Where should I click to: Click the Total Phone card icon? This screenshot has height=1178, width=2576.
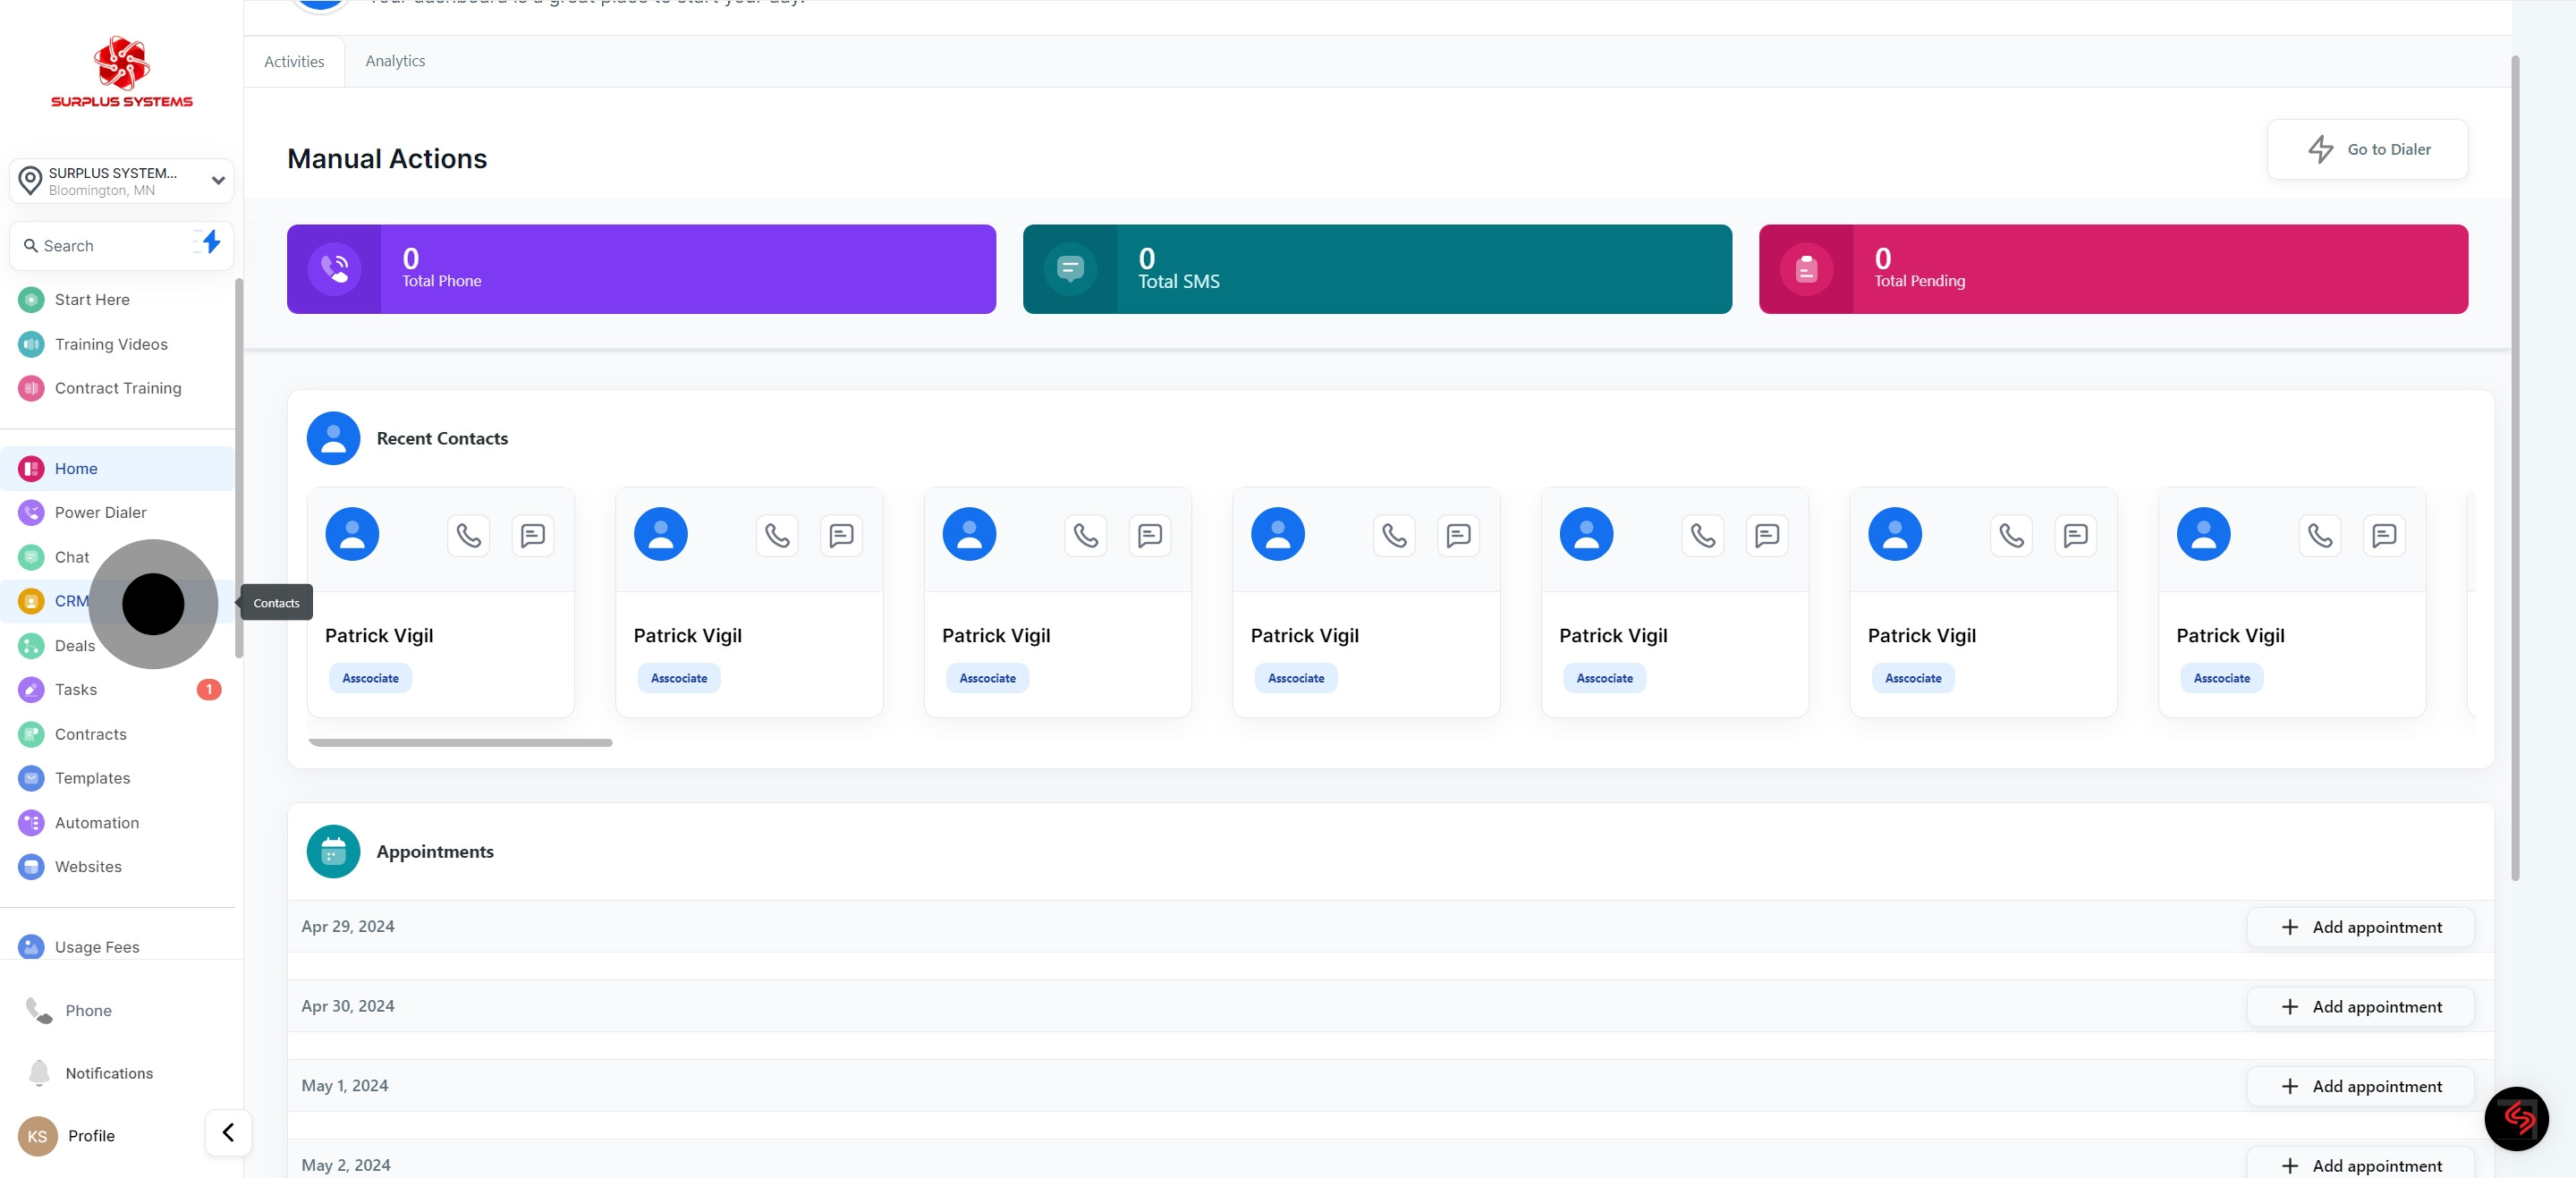click(x=334, y=269)
